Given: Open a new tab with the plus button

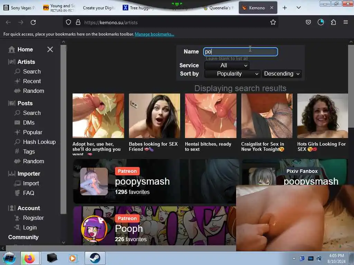Looking at the screenshot, I should [x=285, y=8].
